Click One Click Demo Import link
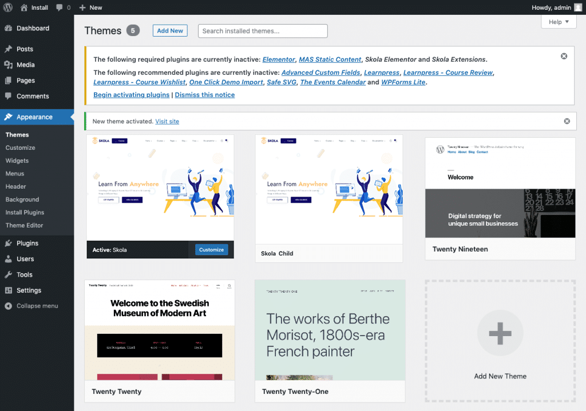The width and height of the screenshot is (586, 411). [x=226, y=82]
